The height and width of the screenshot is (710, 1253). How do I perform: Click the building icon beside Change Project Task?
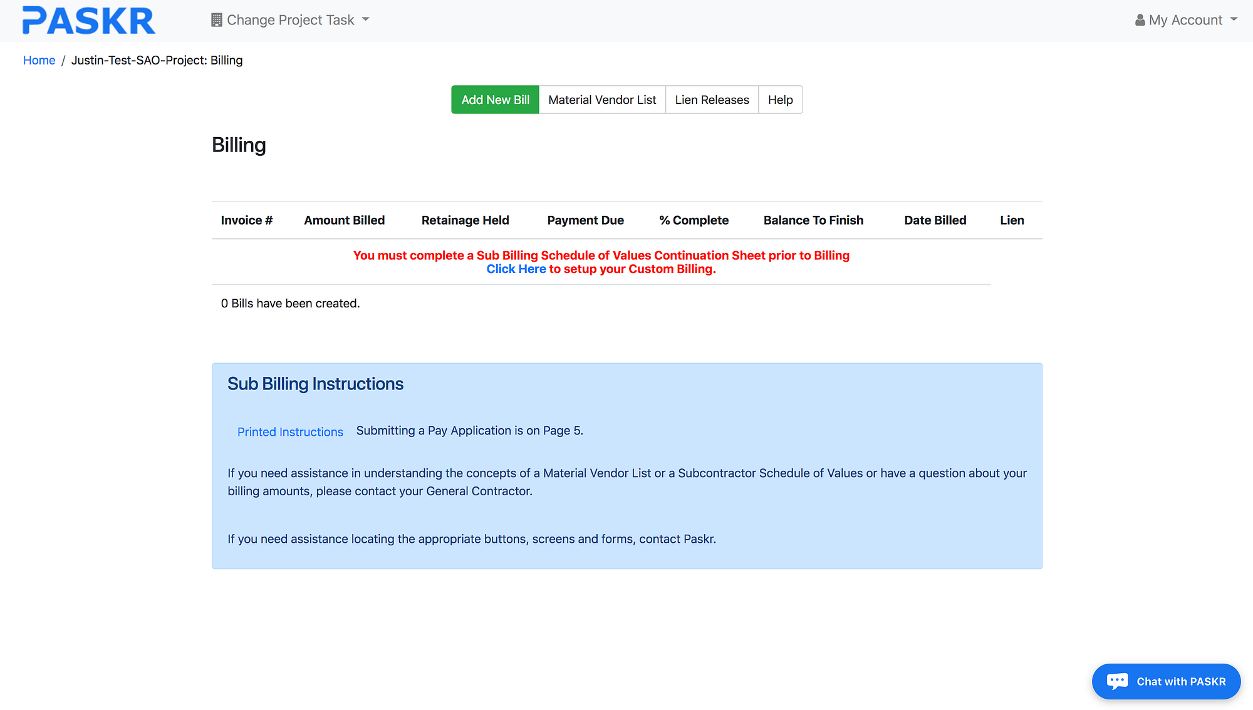pyautogui.click(x=217, y=20)
